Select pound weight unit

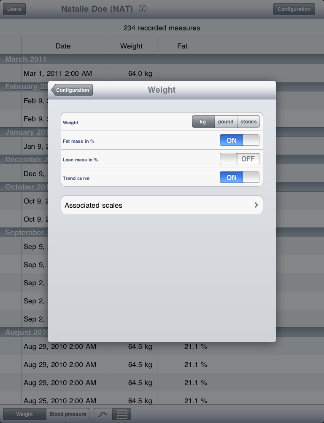click(226, 122)
